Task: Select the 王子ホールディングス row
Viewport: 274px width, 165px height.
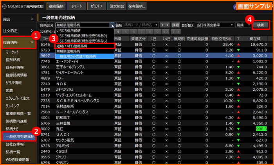Action: tap(157, 67)
